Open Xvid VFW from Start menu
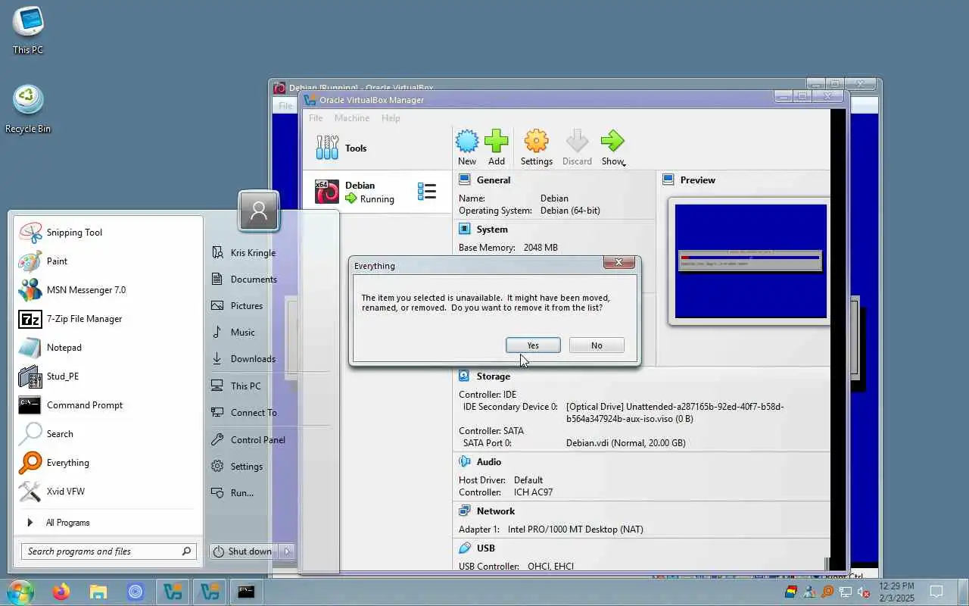This screenshot has width=969, height=606. pyautogui.click(x=108, y=492)
